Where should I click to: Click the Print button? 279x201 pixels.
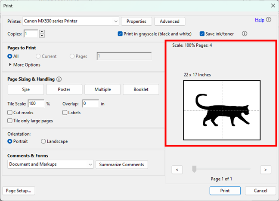[225, 191]
